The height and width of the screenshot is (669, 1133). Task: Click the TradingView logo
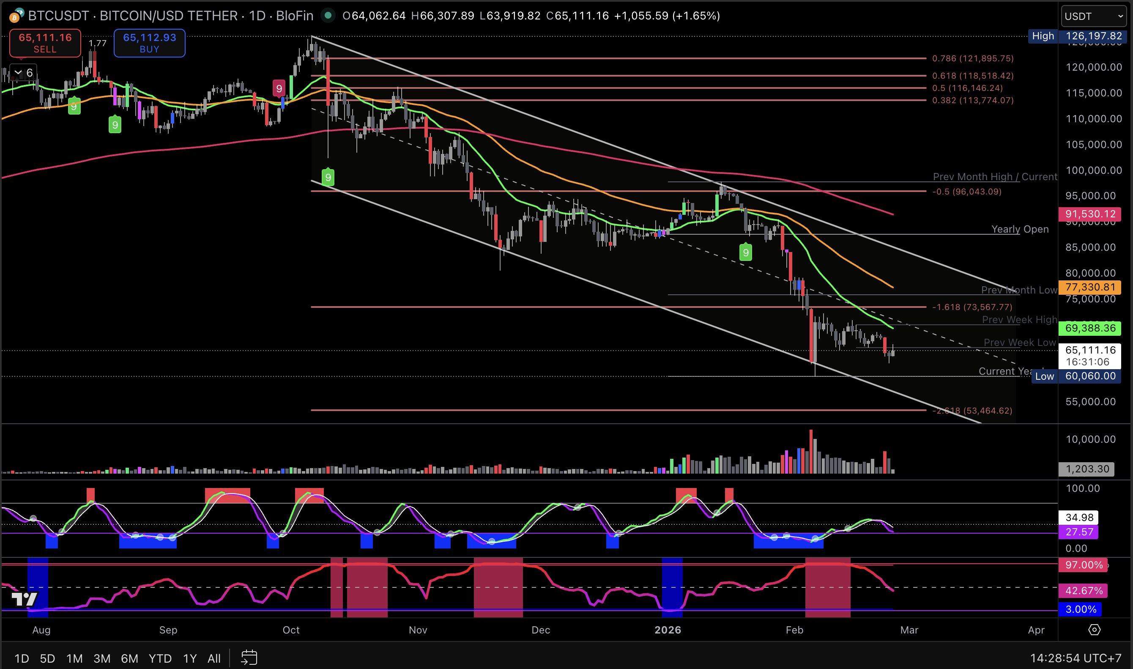(25, 599)
